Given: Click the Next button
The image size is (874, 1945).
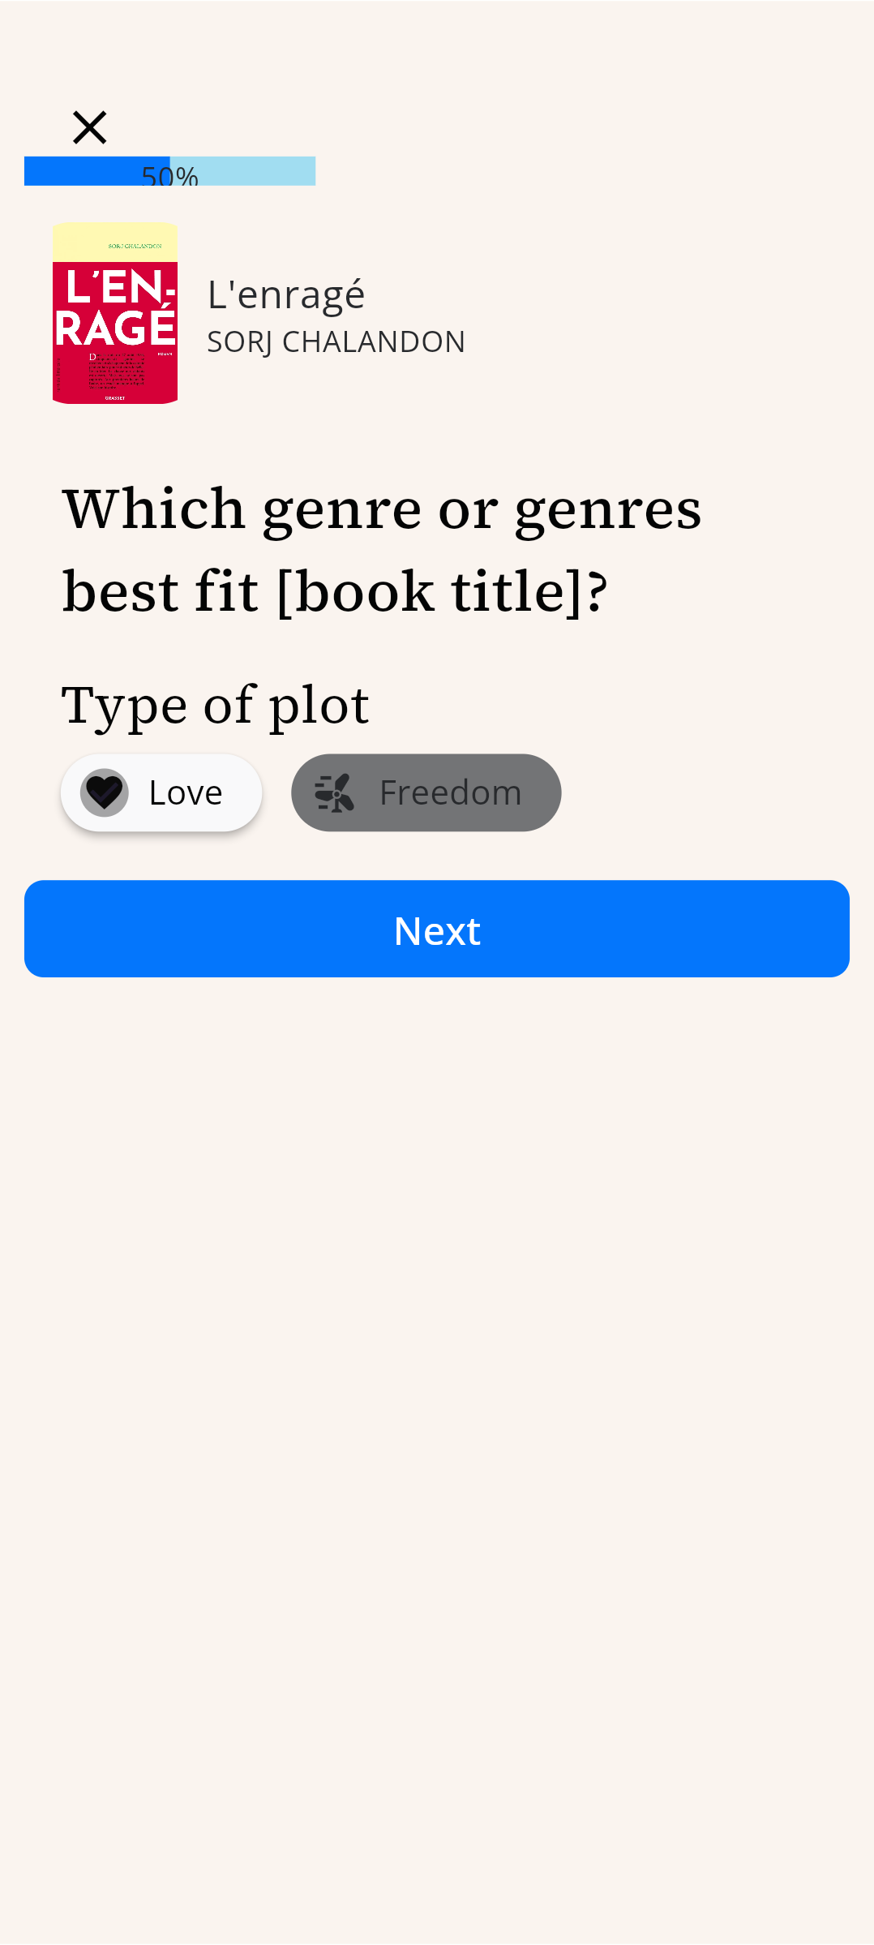Looking at the screenshot, I should pos(437,929).
